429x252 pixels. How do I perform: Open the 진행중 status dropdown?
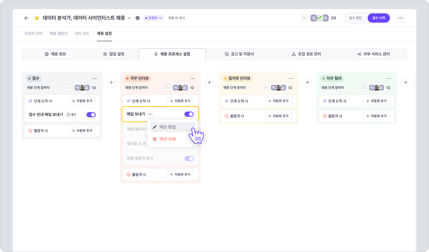(153, 18)
